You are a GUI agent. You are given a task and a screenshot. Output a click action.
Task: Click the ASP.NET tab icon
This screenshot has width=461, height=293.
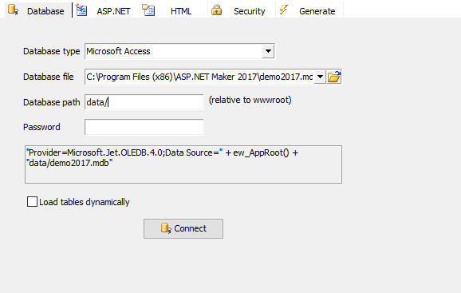pos(81,10)
